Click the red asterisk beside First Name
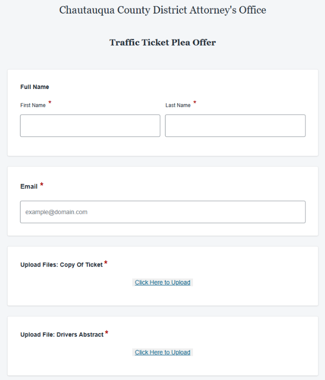325x380 pixels. point(49,102)
